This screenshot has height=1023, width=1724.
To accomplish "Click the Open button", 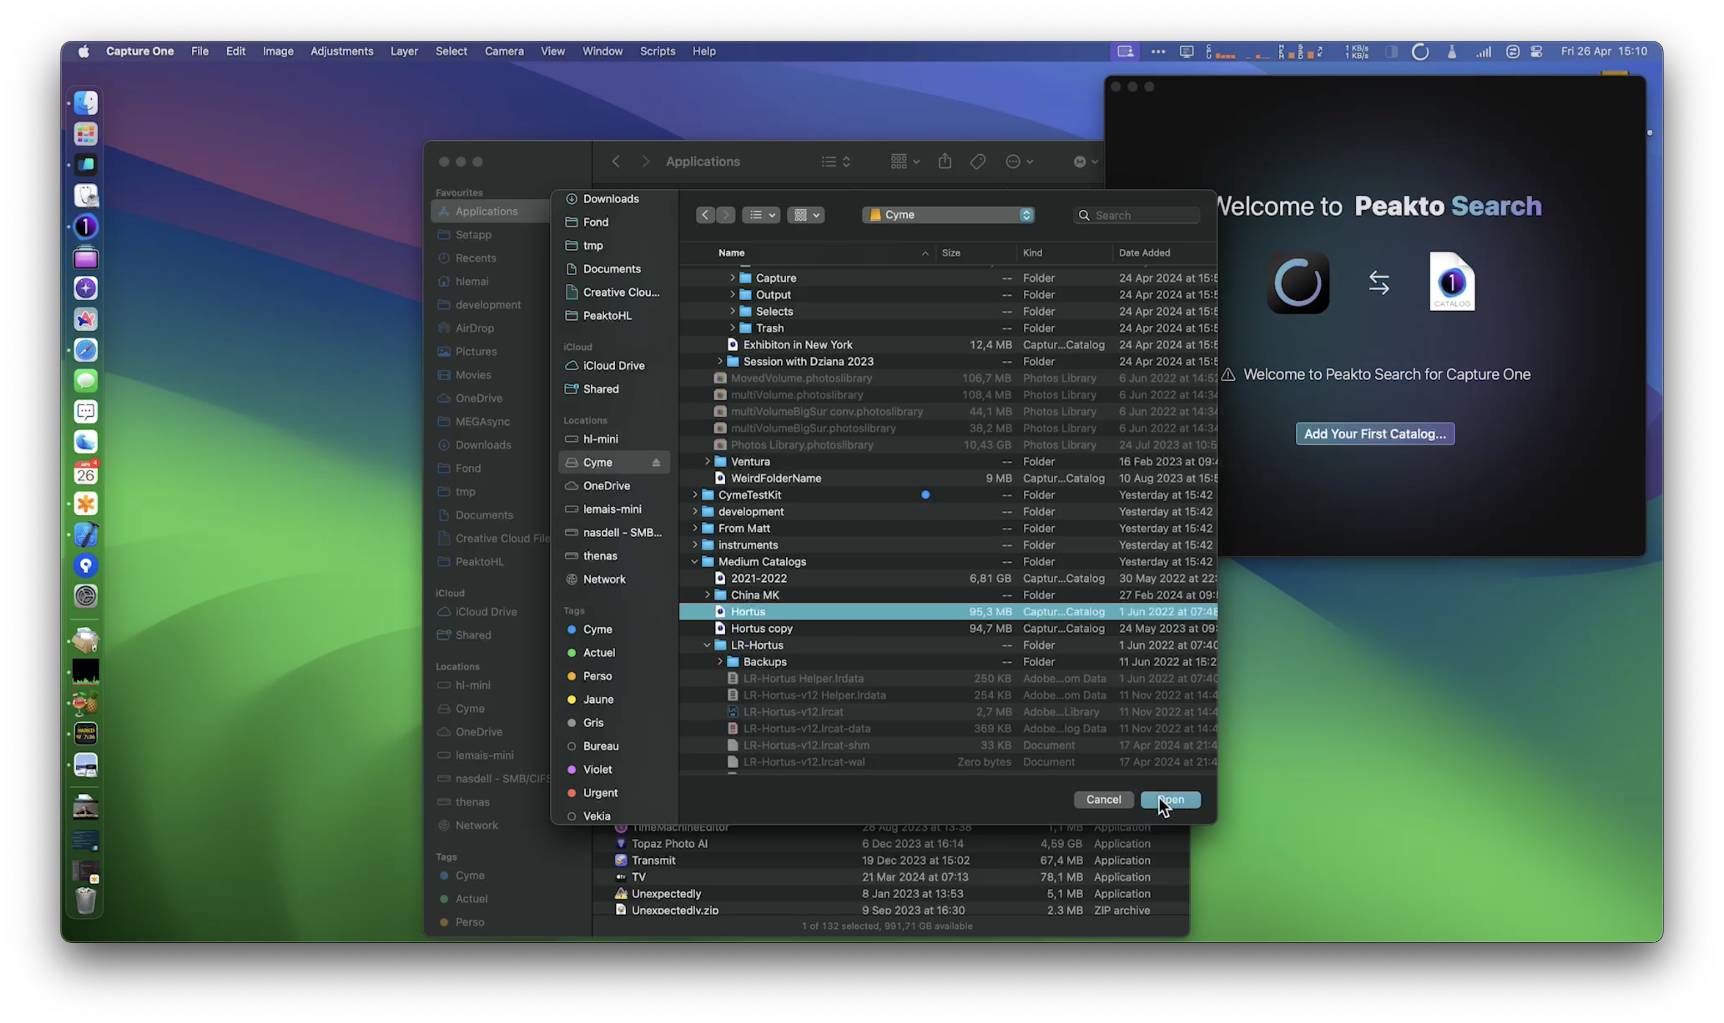I will (x=1170, y=800).
